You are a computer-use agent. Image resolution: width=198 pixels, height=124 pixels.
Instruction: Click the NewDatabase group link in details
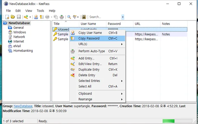click(23, 106)
